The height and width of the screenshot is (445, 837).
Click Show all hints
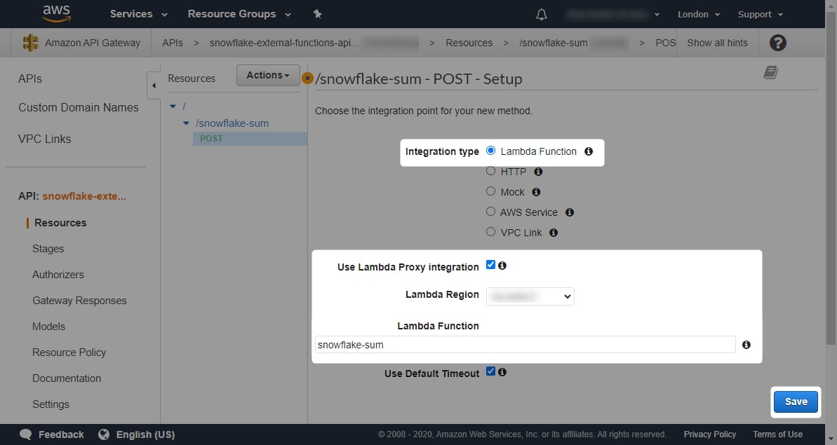(x=718, y=43)
